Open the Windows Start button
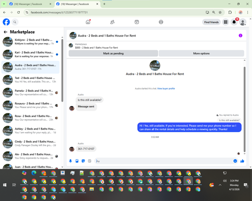The image size is (252, 201). (x=5, y=185)
